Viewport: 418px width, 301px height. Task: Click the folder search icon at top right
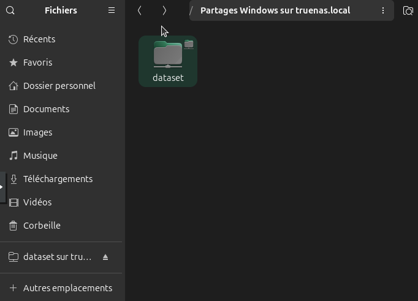point(408,11)
